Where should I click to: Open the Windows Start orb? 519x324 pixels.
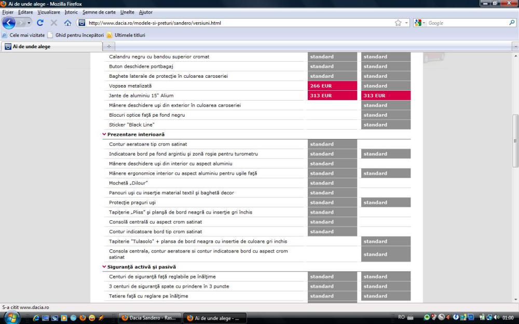pos(11,317)
